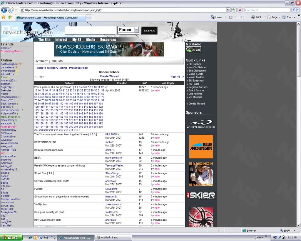Click the browser Back arrow button
Image resolution: width=301 pixels, height=241 pixels.
click(4, 10)
